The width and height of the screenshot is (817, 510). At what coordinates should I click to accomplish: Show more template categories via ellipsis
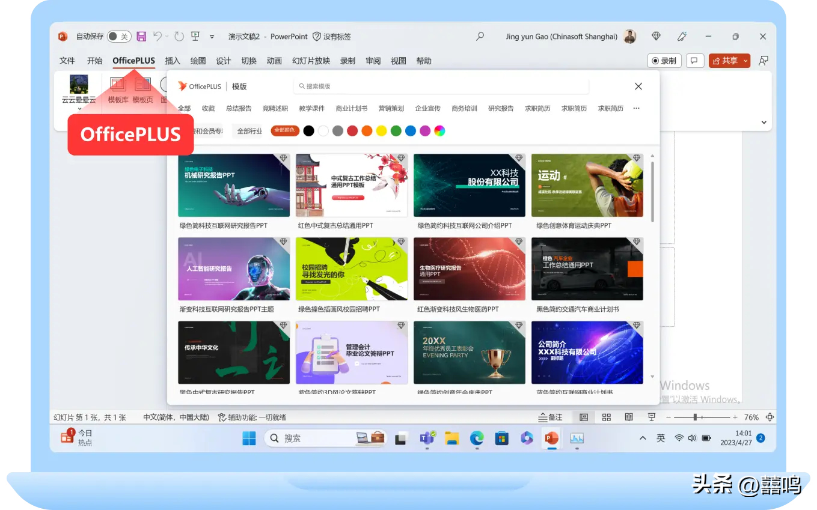pos(636,109)
